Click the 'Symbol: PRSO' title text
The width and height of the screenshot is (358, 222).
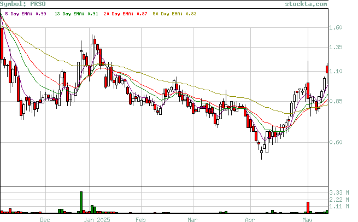[x=23, y=4]
